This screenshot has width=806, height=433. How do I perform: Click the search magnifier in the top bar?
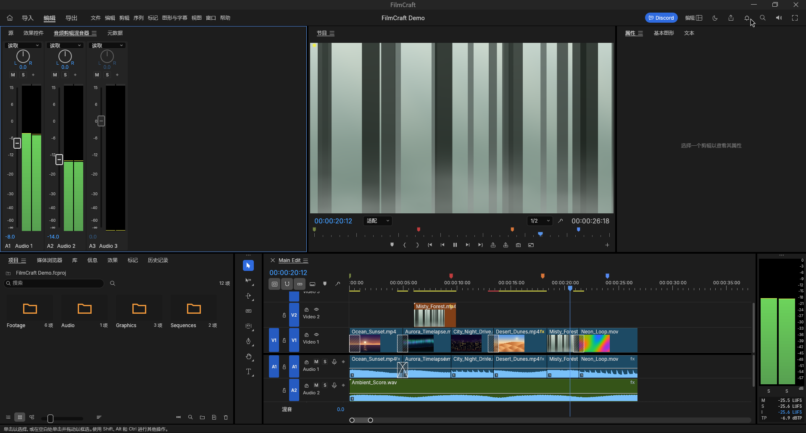pyautogui.click(x=763, y=18)
